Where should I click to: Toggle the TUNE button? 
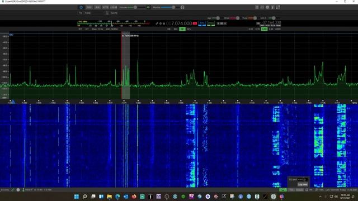[88, 13]
